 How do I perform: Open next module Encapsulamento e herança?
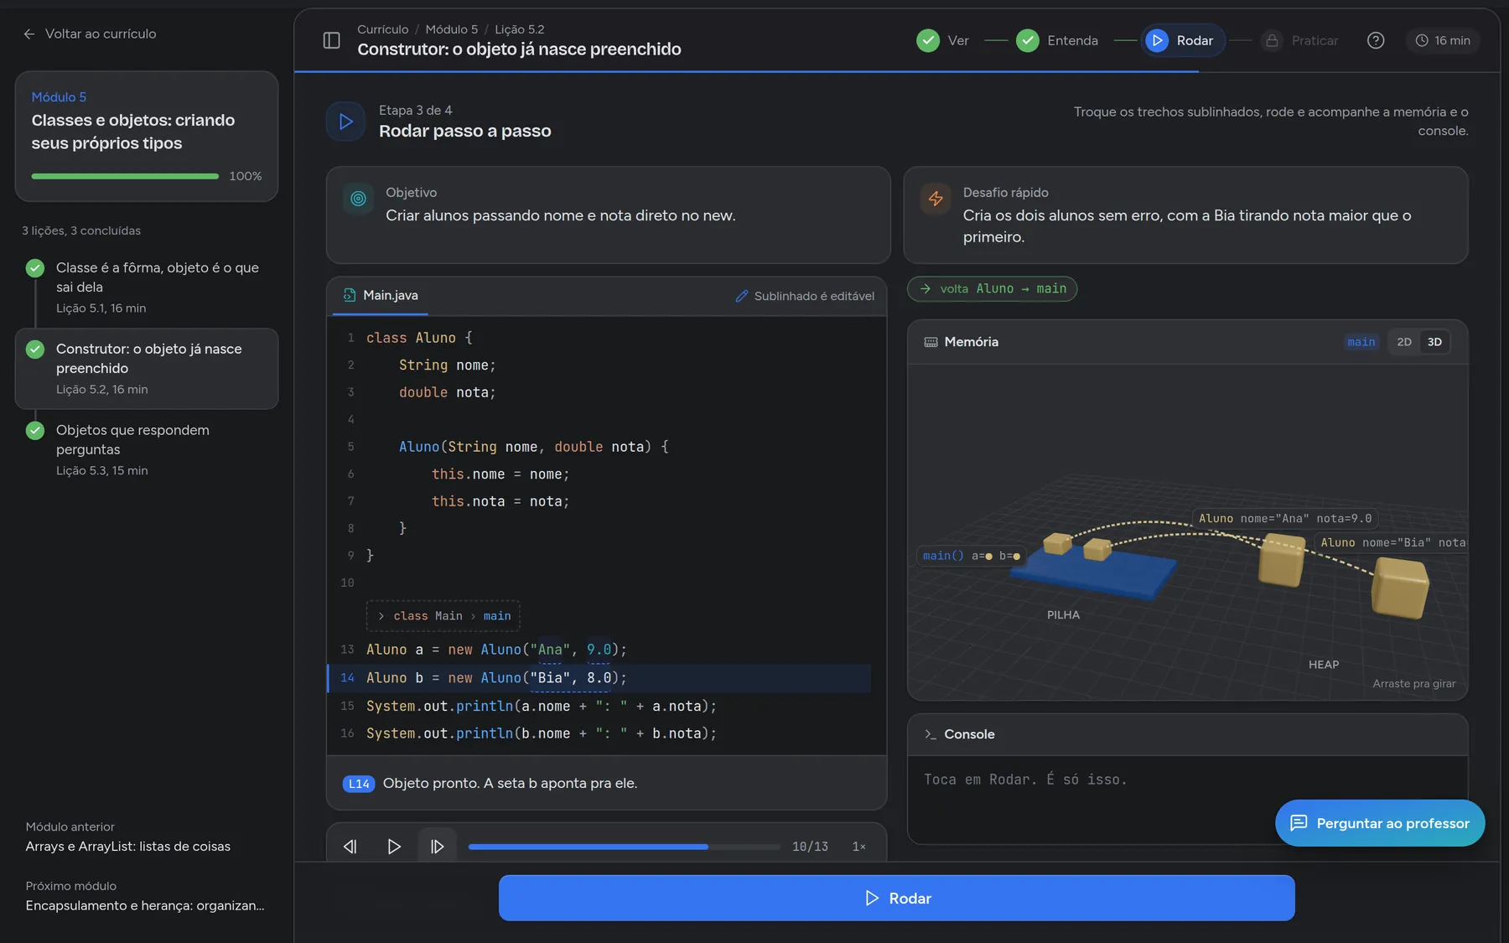[x=145, y=896]
